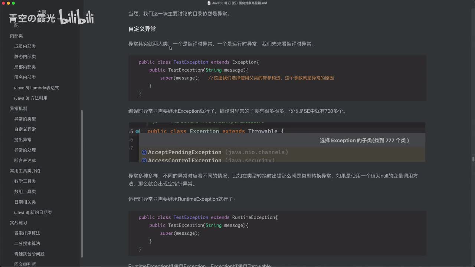Click the paragraph starting 异常多种多样
Image resolution: width=475 pixels, height=267 pixels.
[273, 180]
